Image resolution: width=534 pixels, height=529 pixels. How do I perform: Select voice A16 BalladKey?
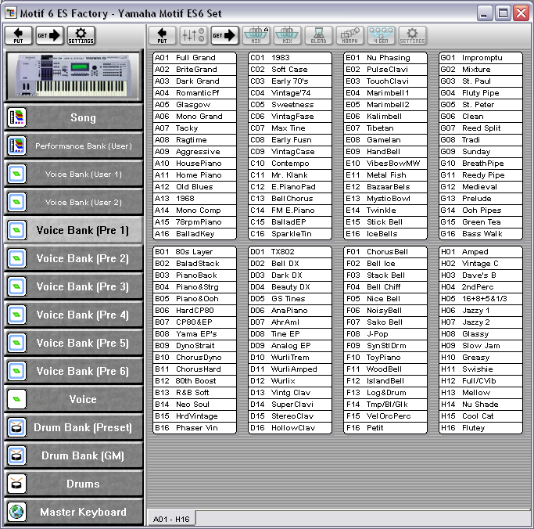195,234
